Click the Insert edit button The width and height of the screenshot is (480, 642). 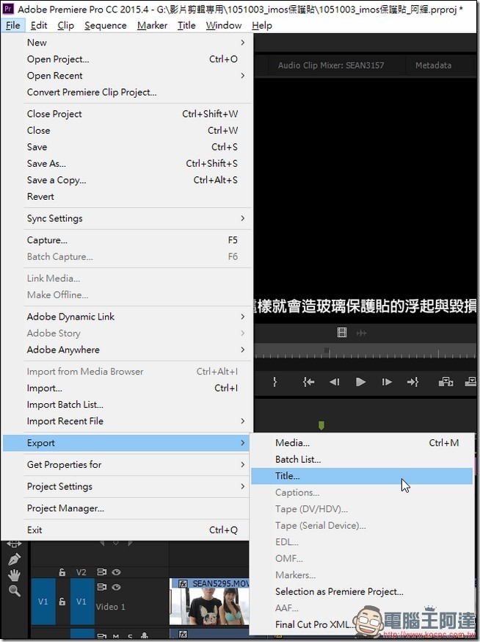[446, 382]
